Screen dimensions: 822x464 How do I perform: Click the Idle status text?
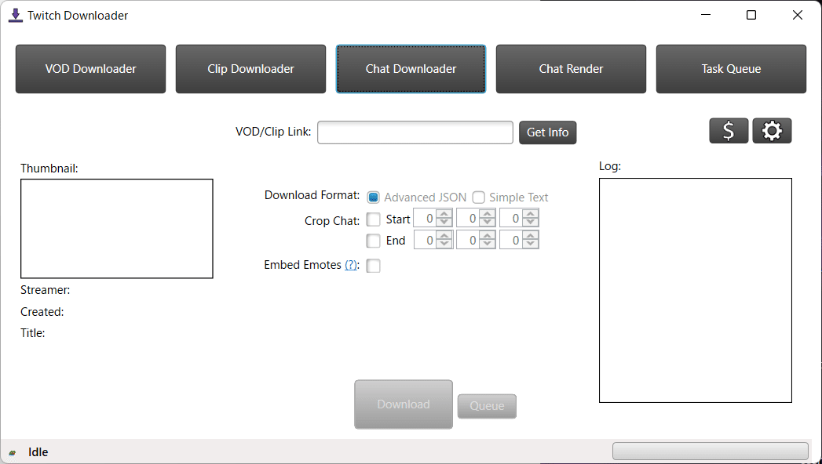[x=38, y=452]
